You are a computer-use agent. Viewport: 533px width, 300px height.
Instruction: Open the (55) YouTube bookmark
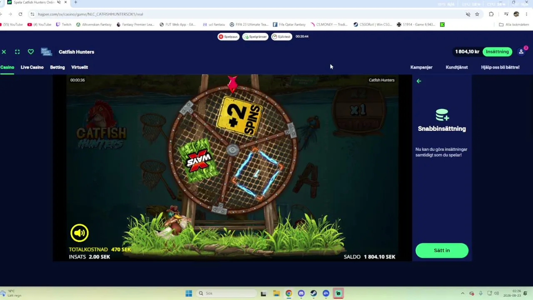12,25
